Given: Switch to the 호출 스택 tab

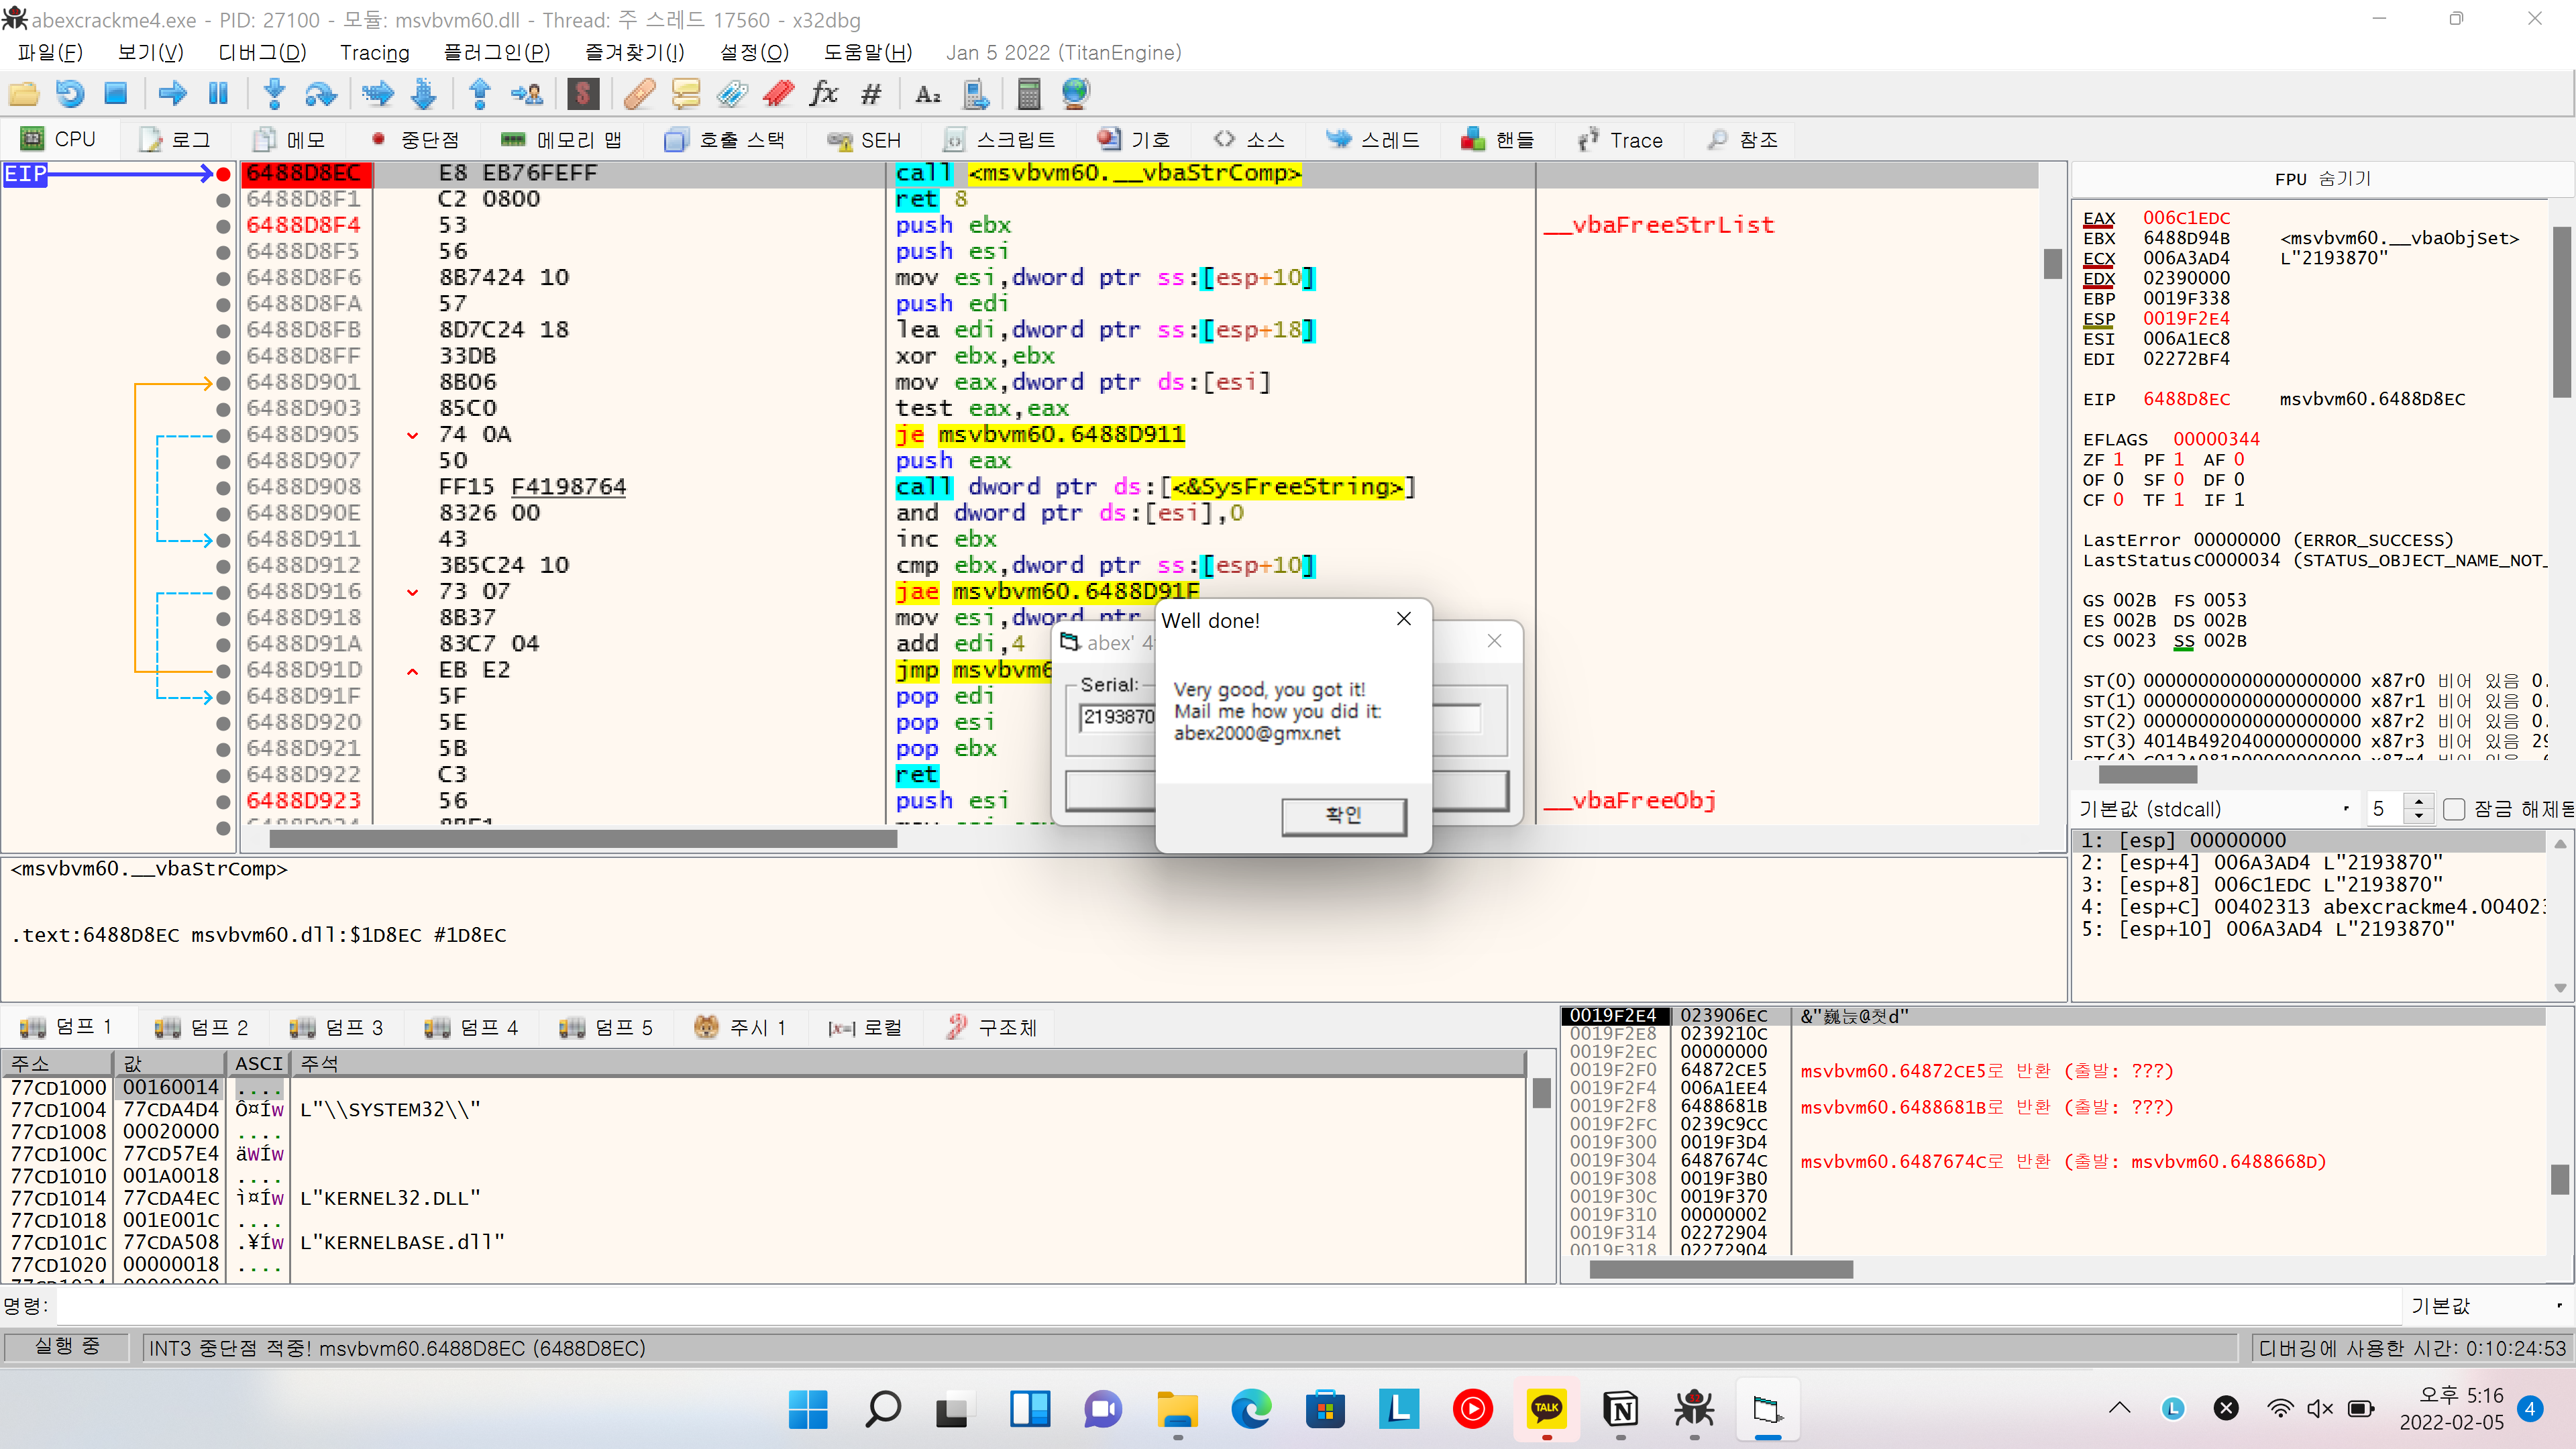Looking at the screenshot, I should click(726, 140).
